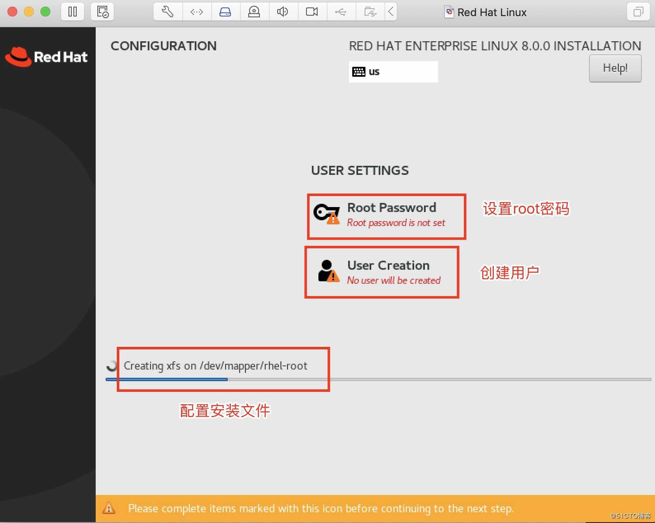Screen dimensions: 655x523
Task: Click the root password key icon
Action: click(x=327, y=214)
